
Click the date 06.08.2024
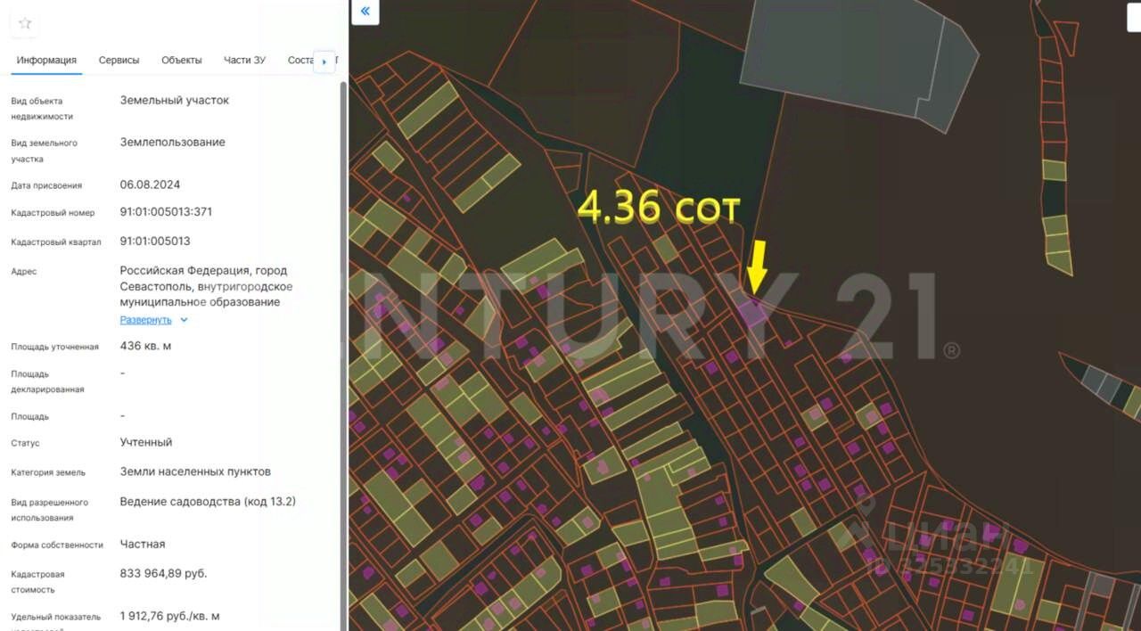150,185
